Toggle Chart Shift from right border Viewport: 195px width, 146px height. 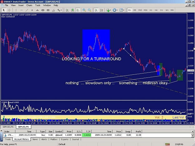click(101, 10)
